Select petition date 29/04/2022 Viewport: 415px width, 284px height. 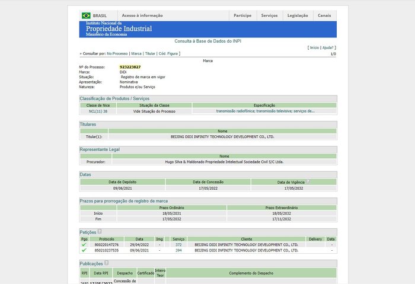pos(139,244)
